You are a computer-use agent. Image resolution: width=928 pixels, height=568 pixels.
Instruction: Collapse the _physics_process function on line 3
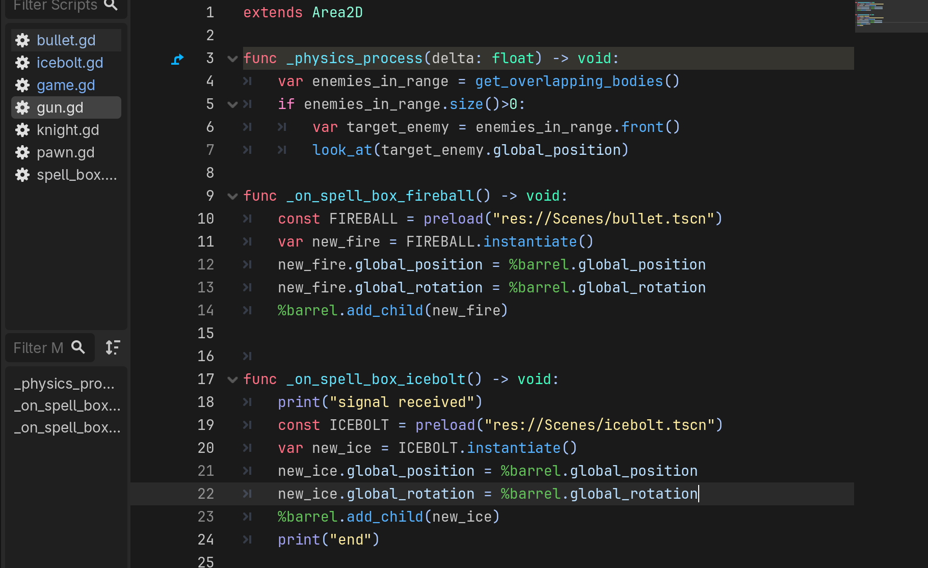[x=232, y=59]
